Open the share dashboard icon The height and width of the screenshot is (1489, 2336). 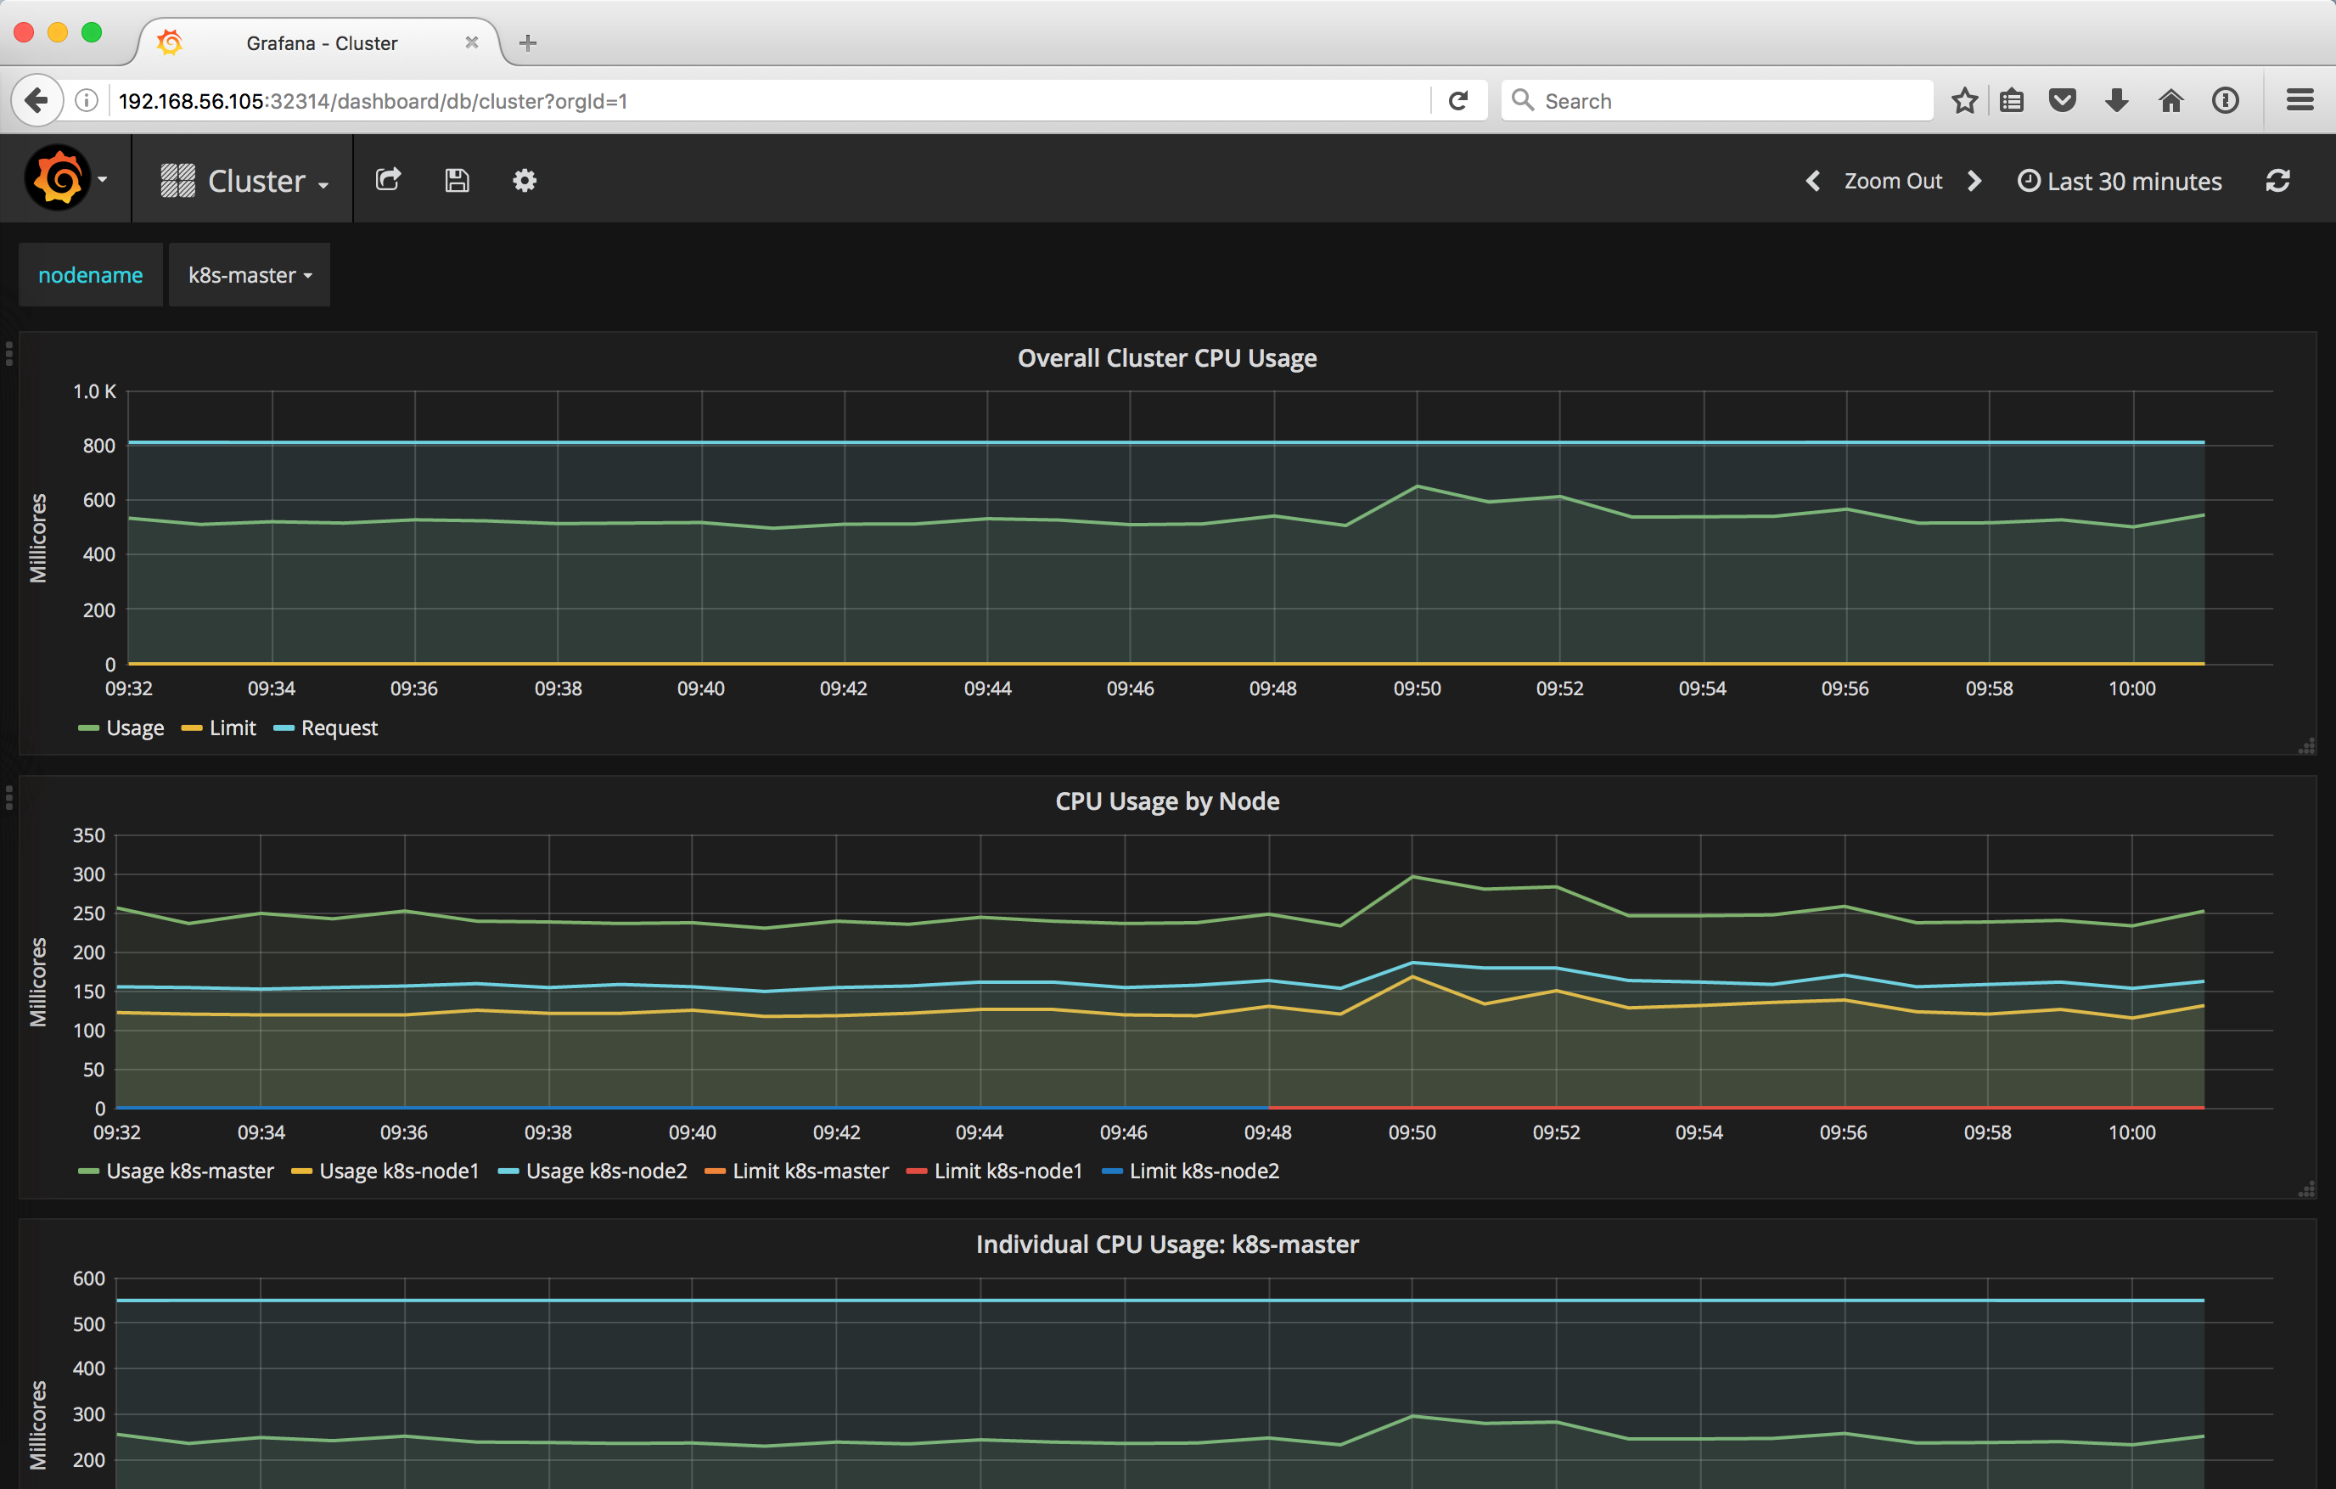click(388, 181)
